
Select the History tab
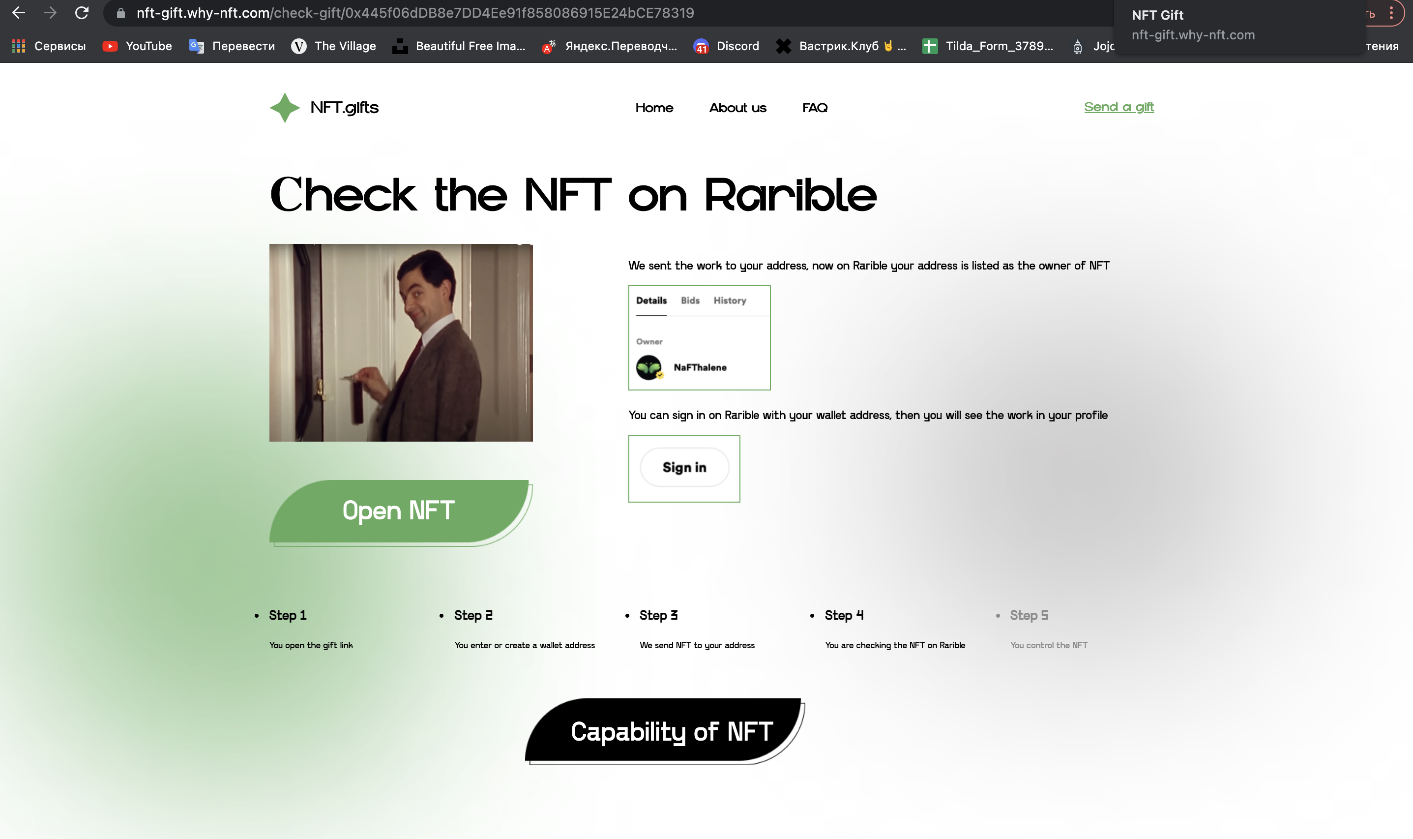730,300
